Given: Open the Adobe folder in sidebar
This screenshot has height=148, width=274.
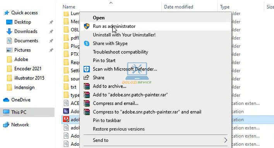Looking at the screenshot, I should click(21, 59).
